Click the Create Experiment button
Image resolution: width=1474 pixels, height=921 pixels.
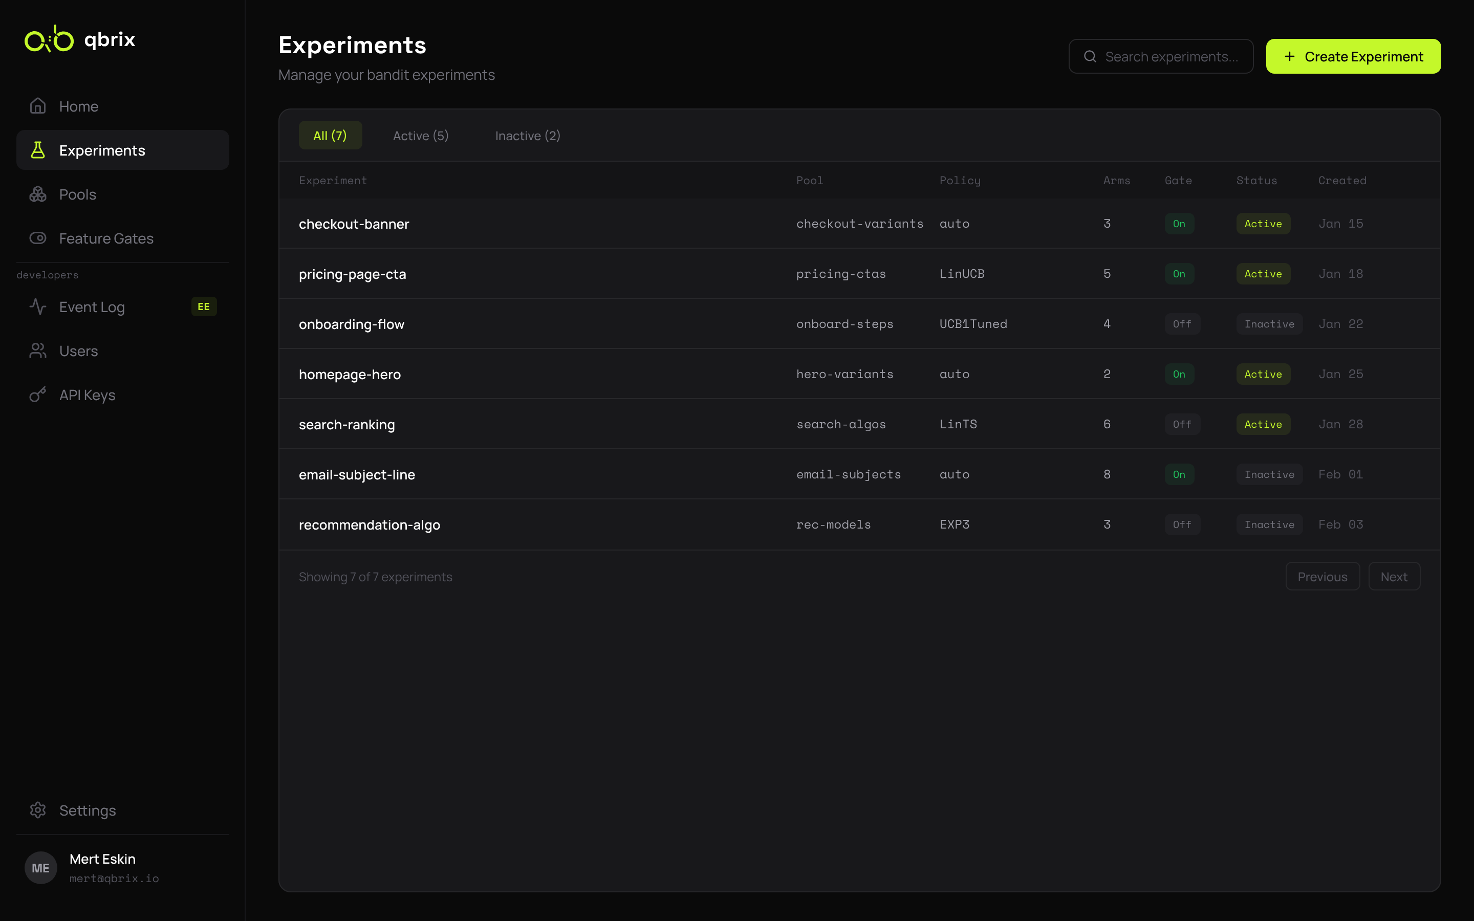click(x=1353, y=56)
